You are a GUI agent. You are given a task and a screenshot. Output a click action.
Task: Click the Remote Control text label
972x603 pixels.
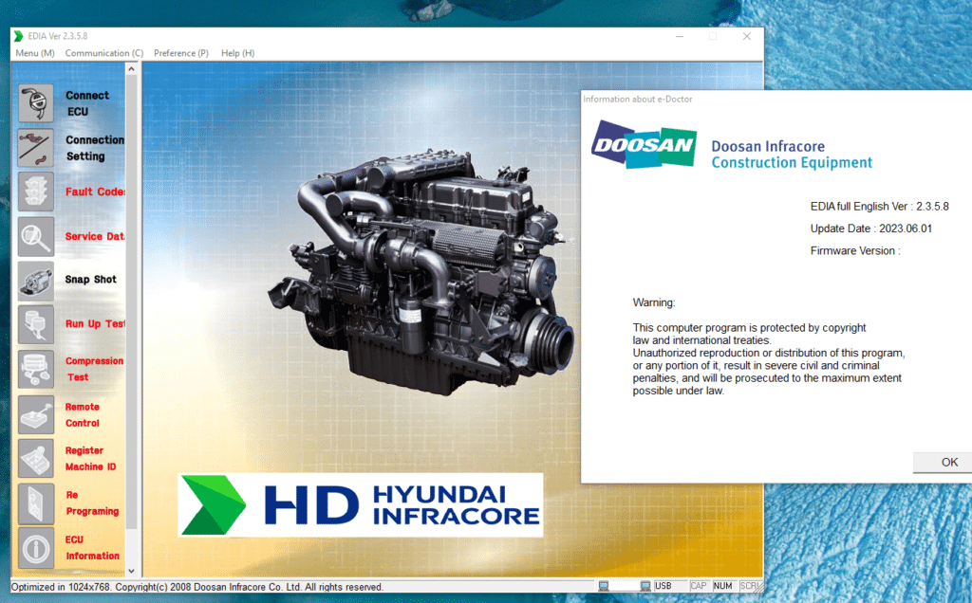pyautogui.click(x=83, y=414)
